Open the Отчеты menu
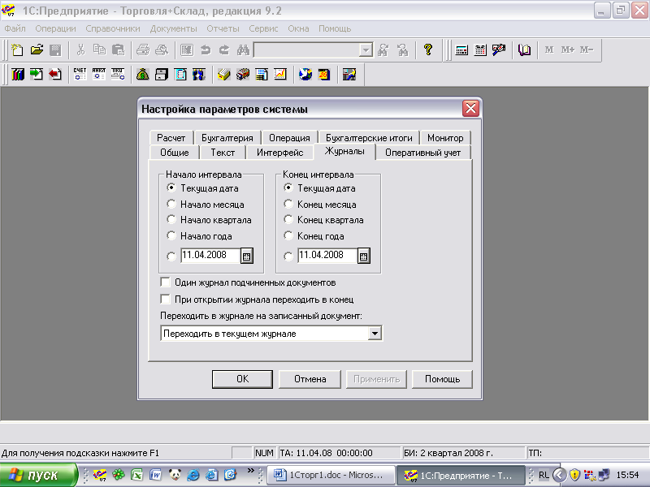Screen dimensions: 650x487 pos(223,28)
